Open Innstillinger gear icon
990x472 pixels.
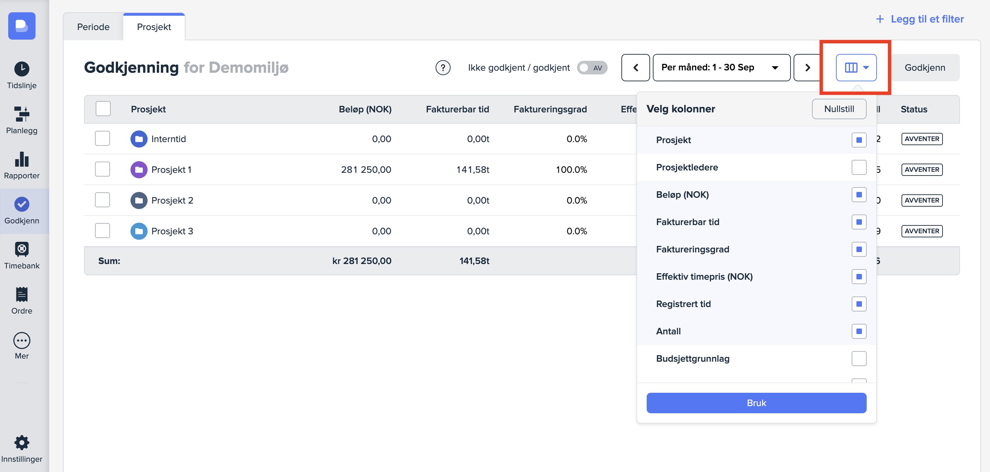22,443
